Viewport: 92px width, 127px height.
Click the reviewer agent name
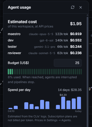(14, 53)
